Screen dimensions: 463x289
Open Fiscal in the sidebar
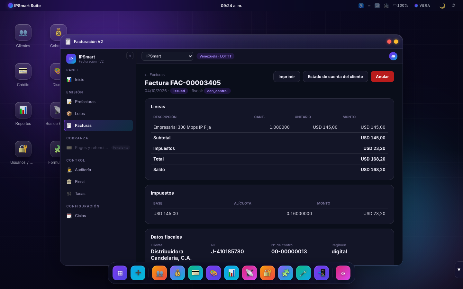[98, 182]
